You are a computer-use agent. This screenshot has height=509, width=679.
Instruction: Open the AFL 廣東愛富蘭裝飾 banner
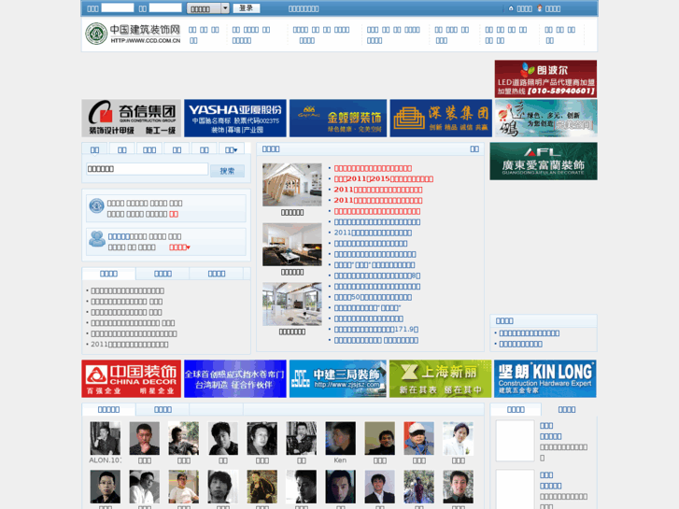[544, 162]
